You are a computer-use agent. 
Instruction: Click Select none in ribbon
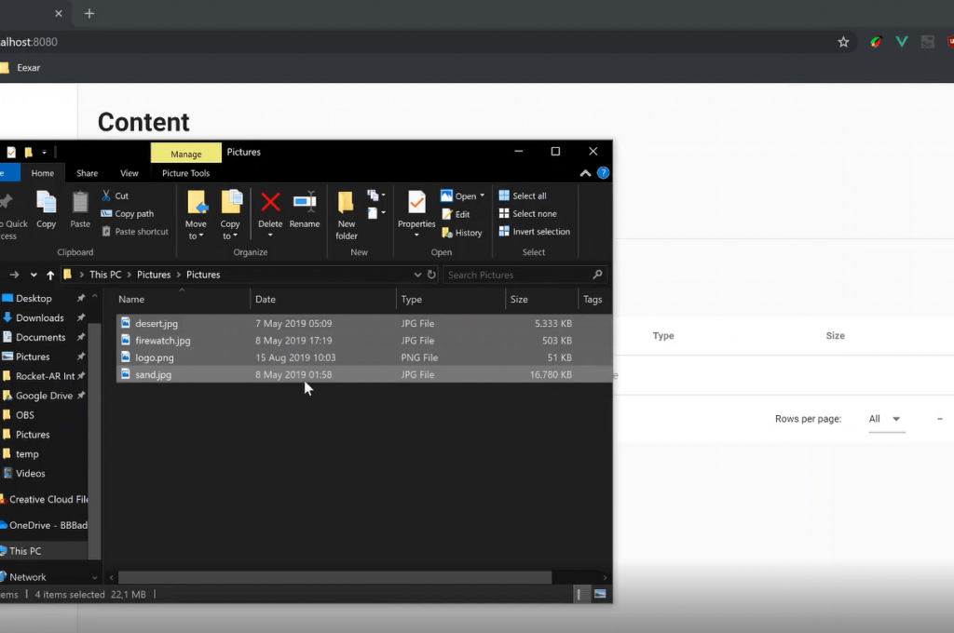click(528, 213)
